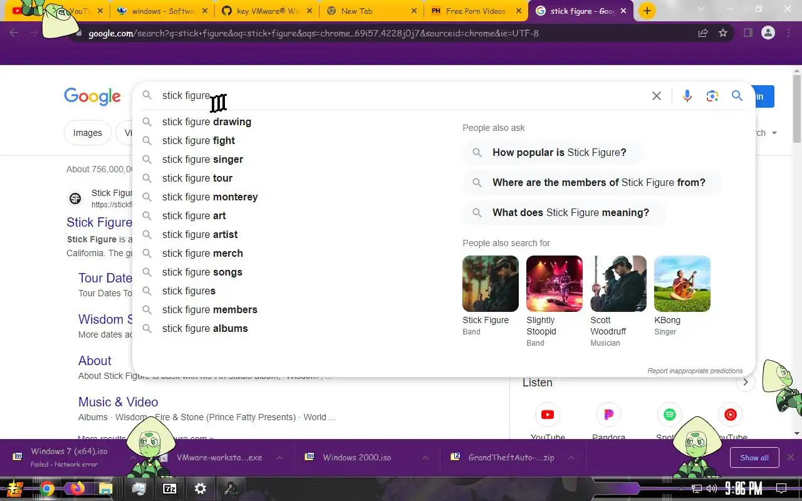Ask What does Stick Figure meaning?
This screenshot has height=501, width=802.
pyautogui.click(x=565, y=212)
